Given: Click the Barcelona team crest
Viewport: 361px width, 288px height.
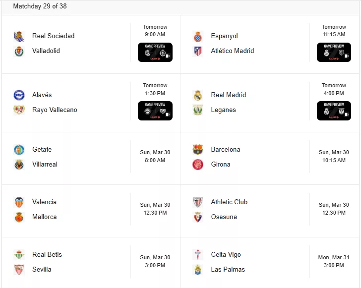Looking at the screenshot, I should point(198,149).
